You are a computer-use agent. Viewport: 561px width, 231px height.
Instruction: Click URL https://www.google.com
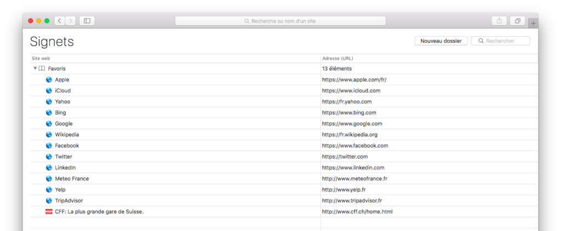[352, 124]
